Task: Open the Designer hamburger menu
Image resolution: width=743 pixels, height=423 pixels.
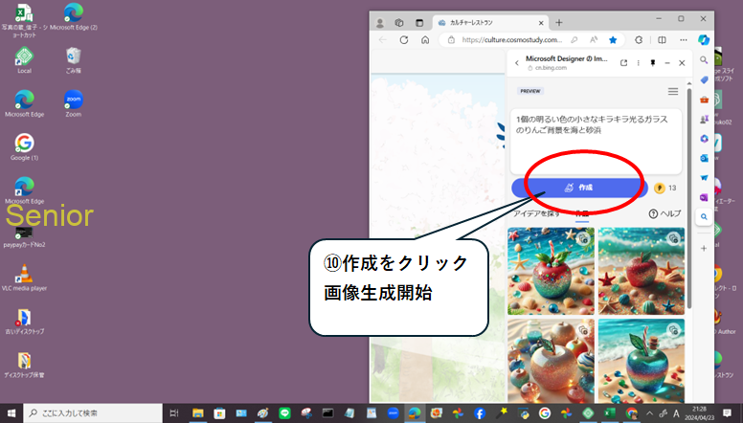Action: coord(673,92)
